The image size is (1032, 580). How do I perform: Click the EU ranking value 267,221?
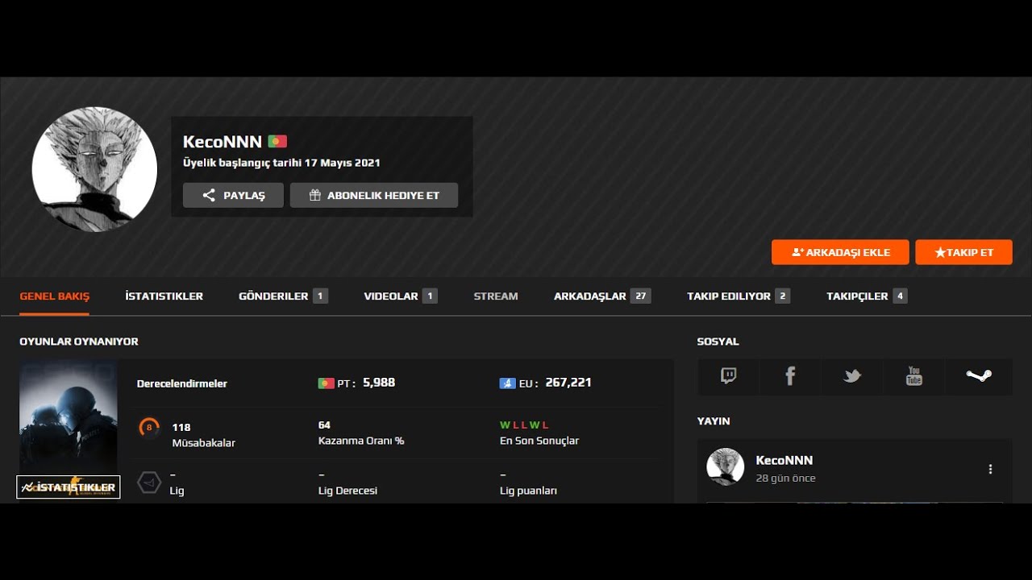coord(568,383)
